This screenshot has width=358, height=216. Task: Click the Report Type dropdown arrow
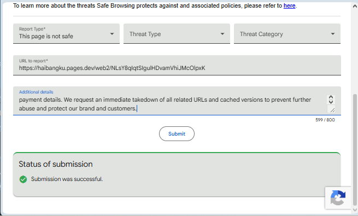pos(112,34)
